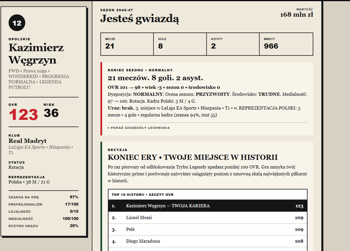Click 'Polska • 38 M / 21 G' text
Viewport: 350px width, 251px height.
tap(29, 182)
